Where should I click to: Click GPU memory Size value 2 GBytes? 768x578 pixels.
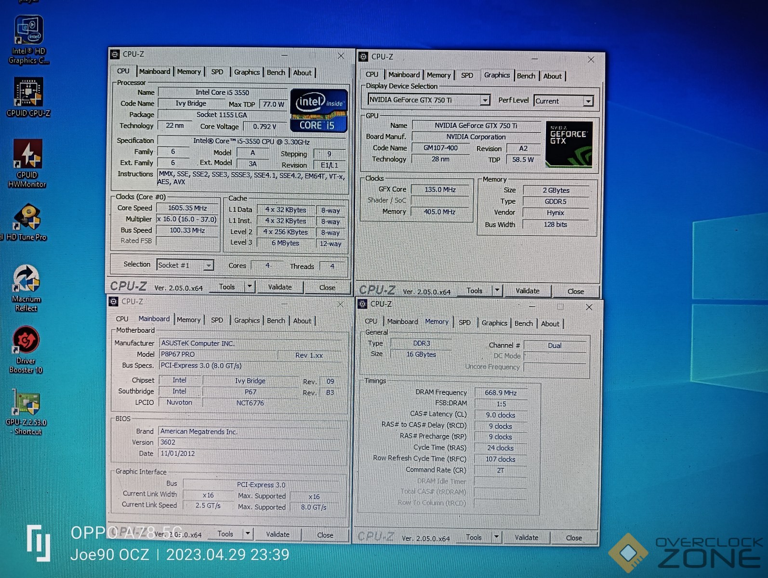click(556, 190)
